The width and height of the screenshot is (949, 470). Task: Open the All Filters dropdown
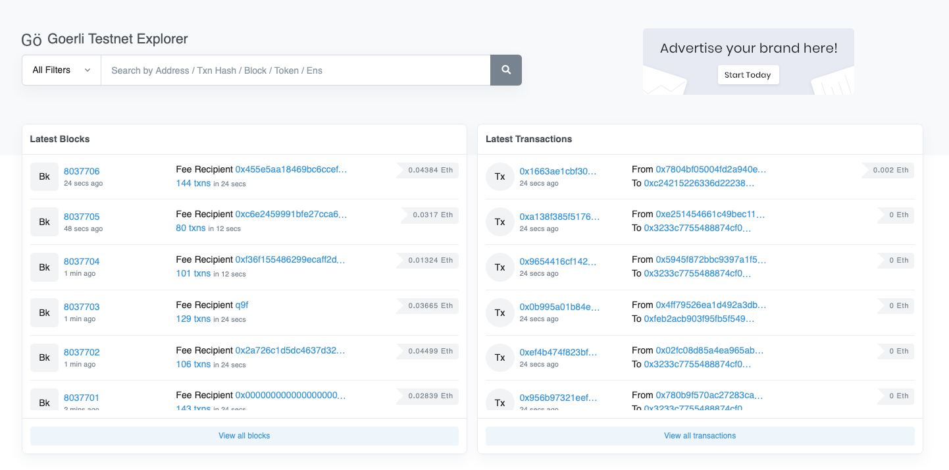pos(61,70)
